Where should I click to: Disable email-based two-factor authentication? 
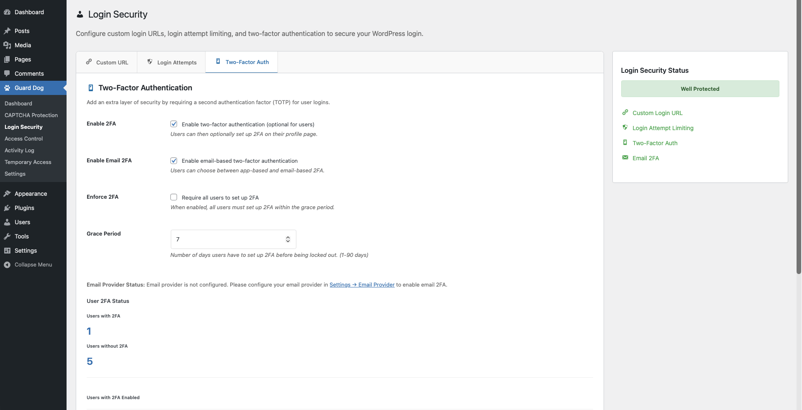(174, 160)
